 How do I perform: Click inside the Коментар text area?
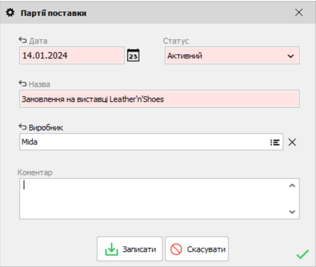[x=151, y=198]
